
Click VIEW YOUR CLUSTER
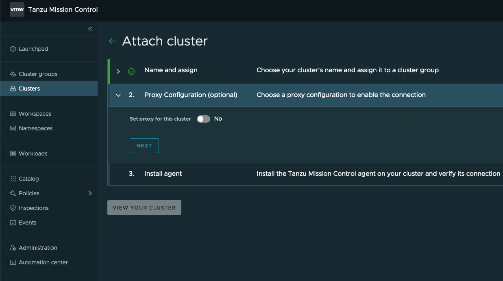(x=144, y=207)
